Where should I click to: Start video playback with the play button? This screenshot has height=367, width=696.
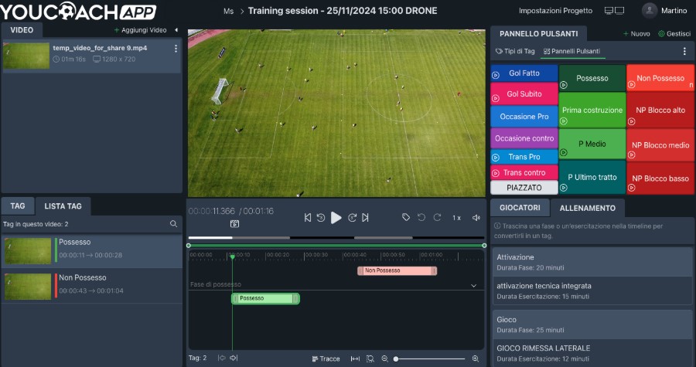pos(336,218)
